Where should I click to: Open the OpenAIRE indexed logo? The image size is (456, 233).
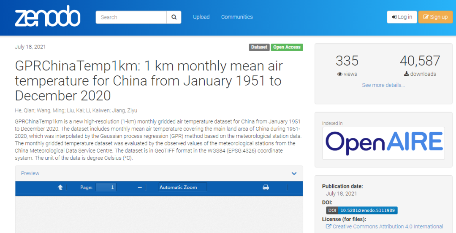click(x=383, y=143)
